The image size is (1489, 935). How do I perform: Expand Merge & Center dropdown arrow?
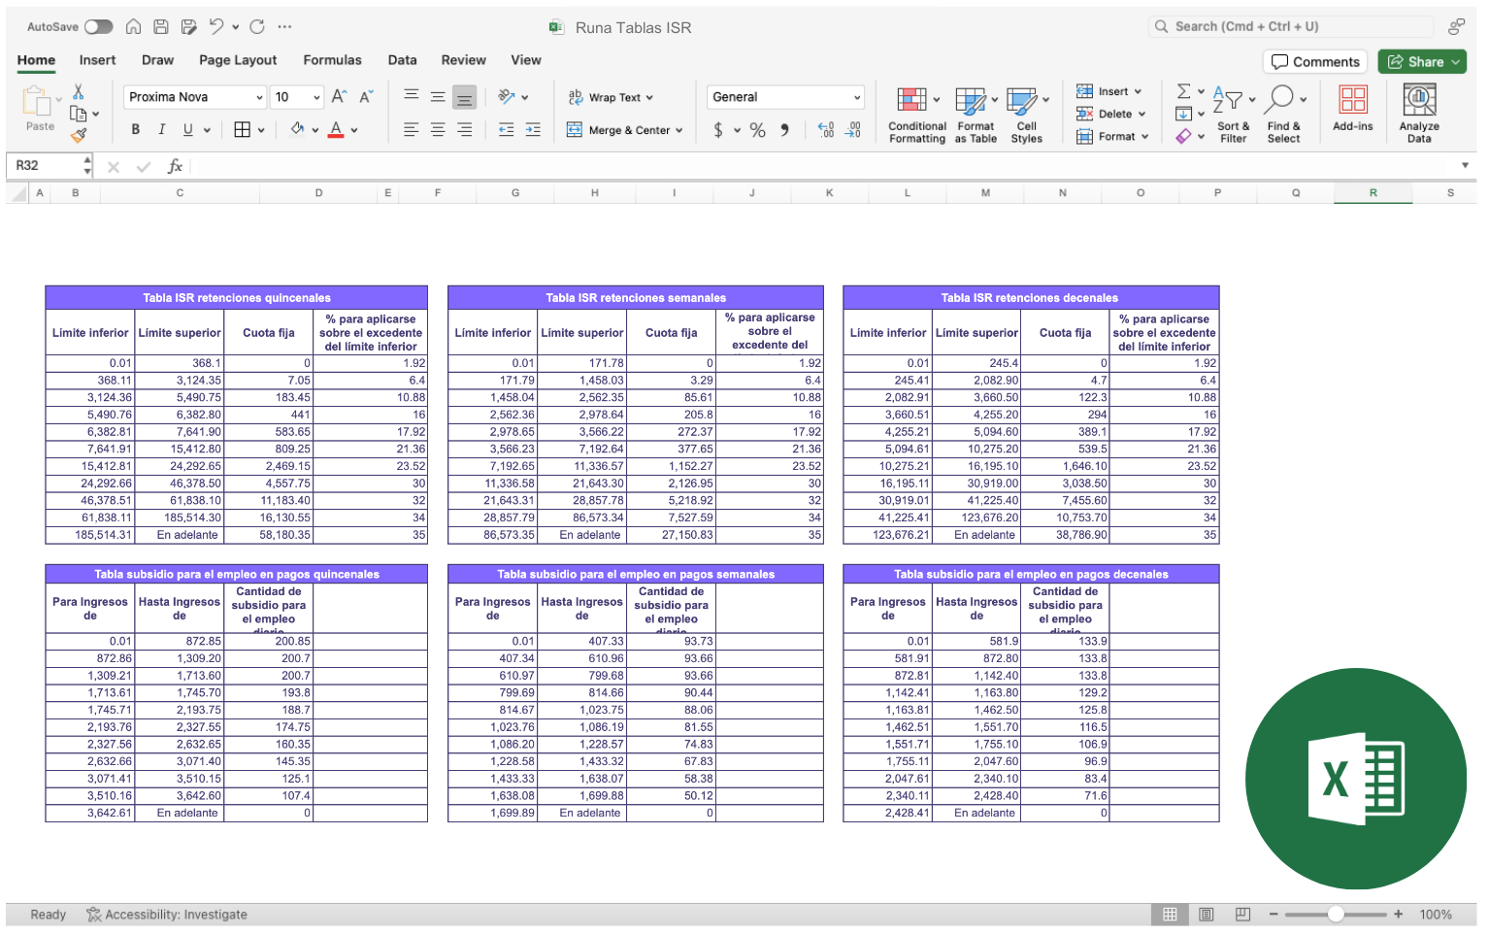tap(679, 130)
